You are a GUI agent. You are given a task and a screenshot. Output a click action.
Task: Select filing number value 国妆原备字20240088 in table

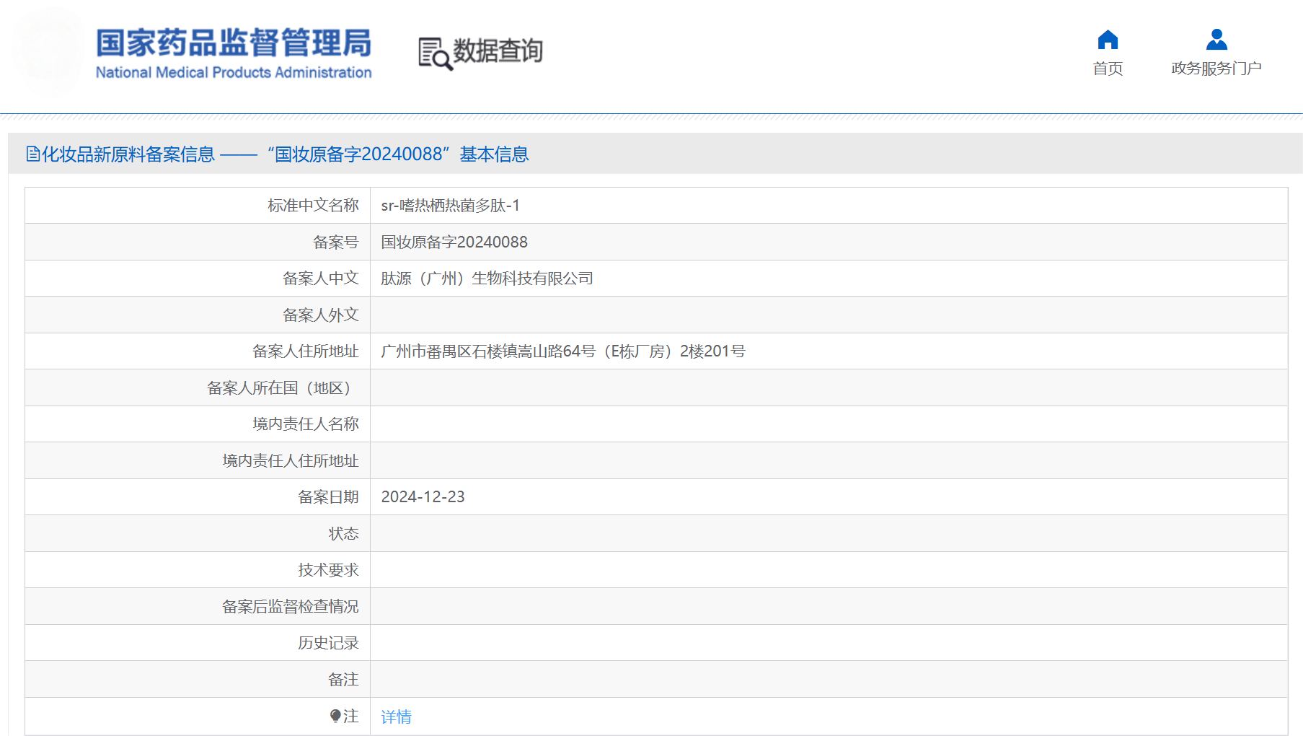[454, 242]
